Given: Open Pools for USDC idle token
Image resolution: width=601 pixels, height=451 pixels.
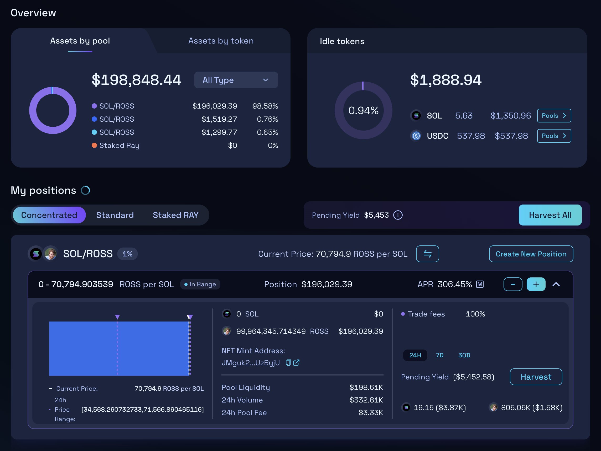Looking at the screenshot, I should [x=554, y=136].
